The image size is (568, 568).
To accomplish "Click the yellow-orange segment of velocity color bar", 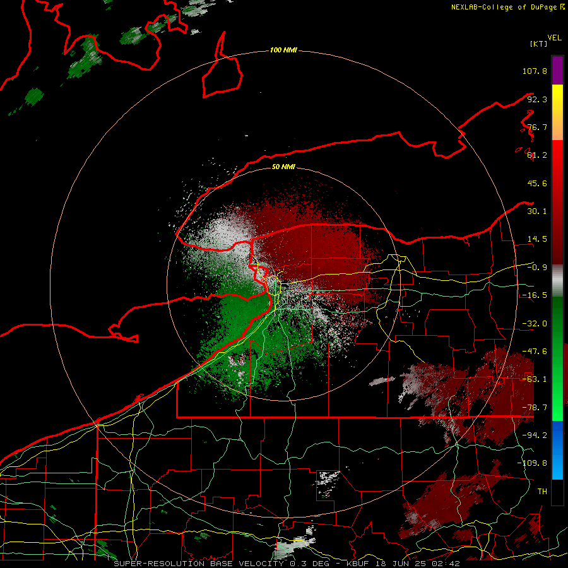I will point(557,112).
